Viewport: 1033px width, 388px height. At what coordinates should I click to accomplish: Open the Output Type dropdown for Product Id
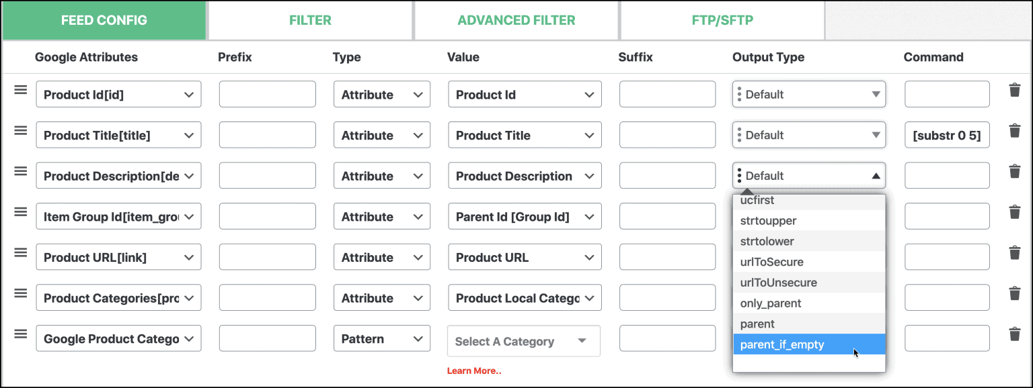808,94
